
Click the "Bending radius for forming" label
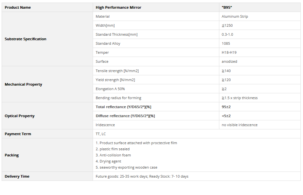click(x=118, y=98)
